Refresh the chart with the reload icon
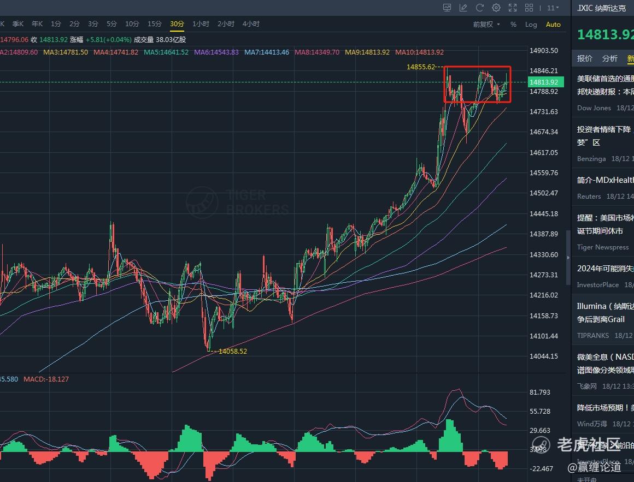 479,8
